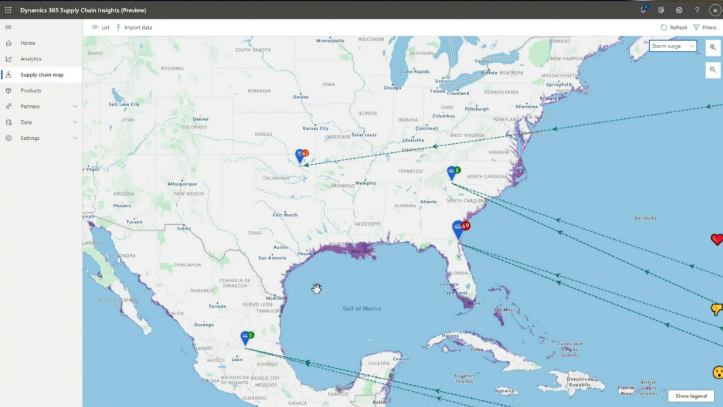Expand the Data navigation section
The height and width of the screenshot is (407, 723).
(x=75, y=122)
